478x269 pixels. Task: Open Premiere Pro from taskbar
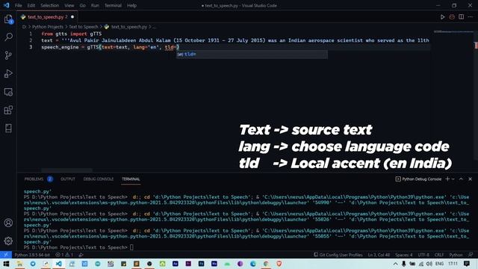188,264
